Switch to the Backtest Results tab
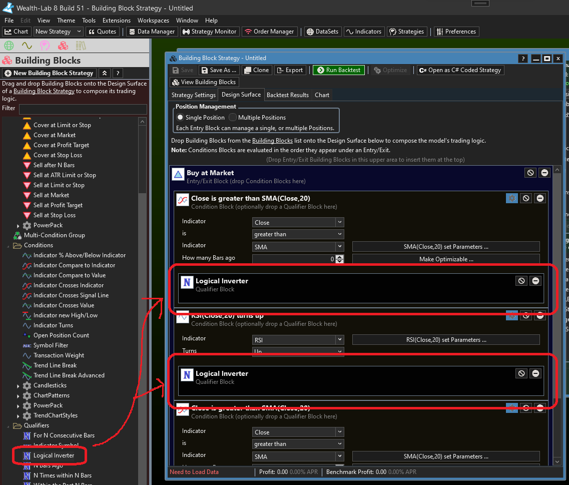 pos(287,95)
